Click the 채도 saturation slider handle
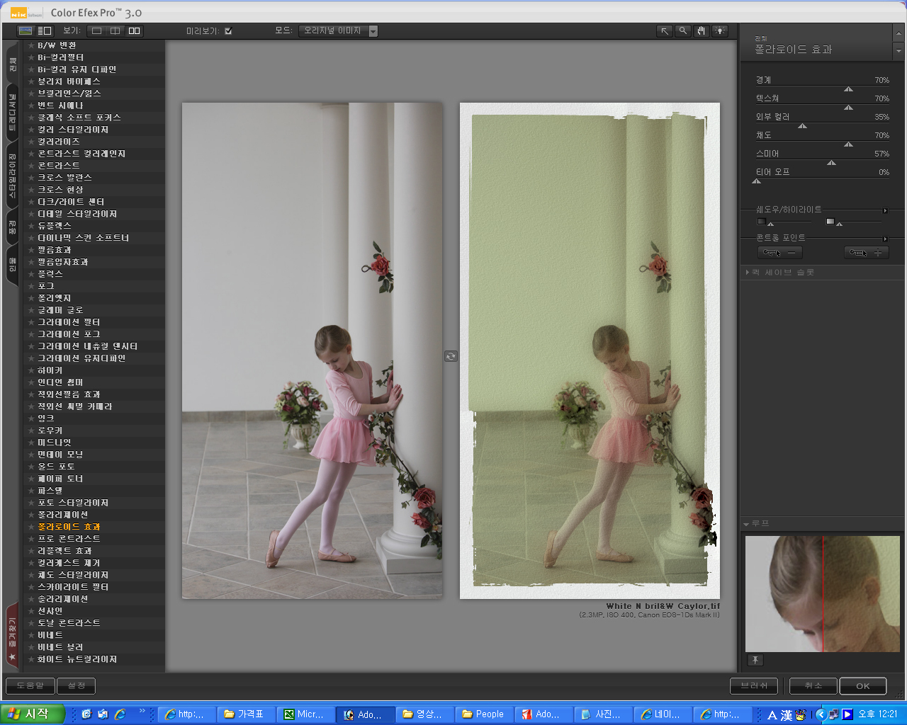This screenshot has height=725, width=907. pos(848,144)
